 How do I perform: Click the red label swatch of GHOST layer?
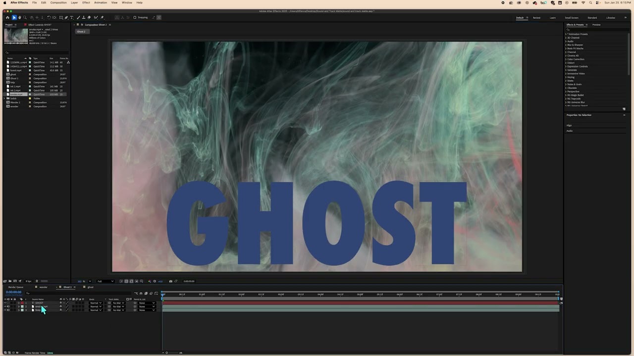coord(22,303)
